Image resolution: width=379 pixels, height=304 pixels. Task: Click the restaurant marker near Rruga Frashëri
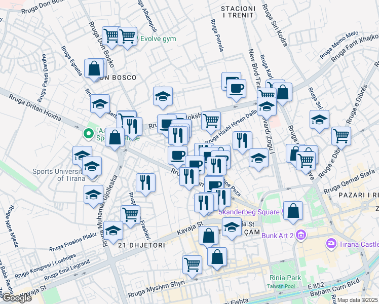pos(145,183)
